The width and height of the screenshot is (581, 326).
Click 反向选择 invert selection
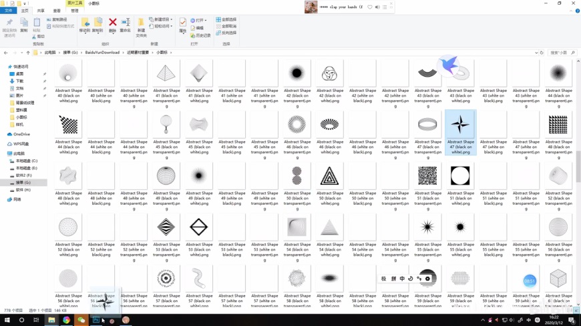coord(226,33)
